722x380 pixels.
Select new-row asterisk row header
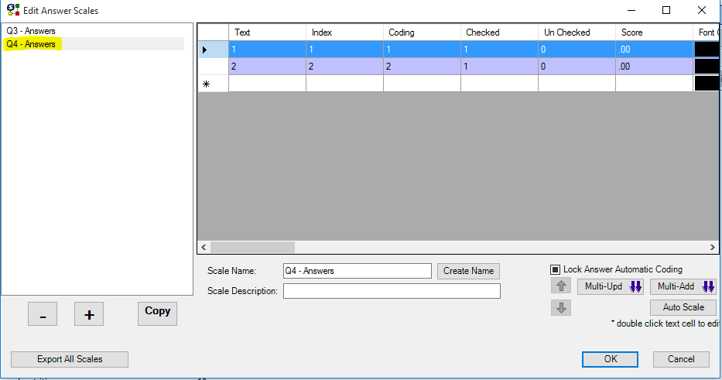213,84
